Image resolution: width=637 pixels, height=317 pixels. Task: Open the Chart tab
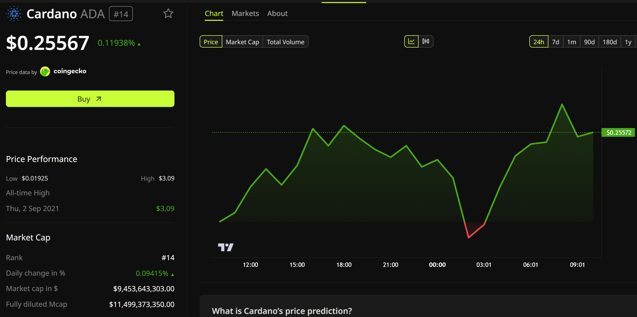[214, 13]
